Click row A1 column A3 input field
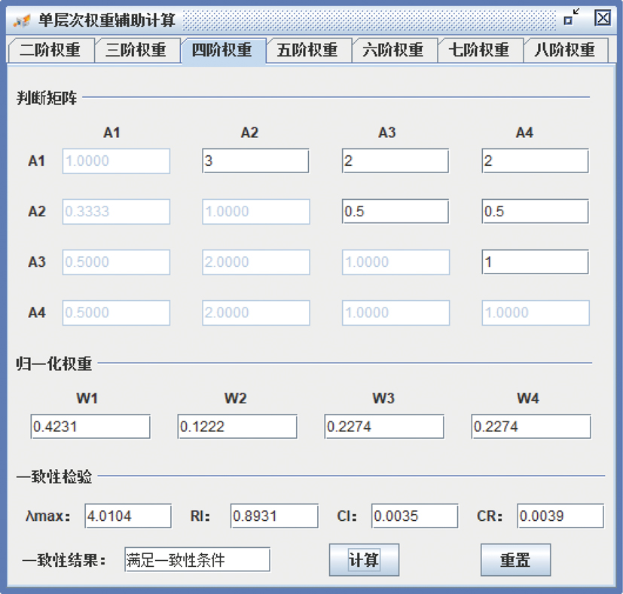623x594 pixels. click(x=395, y=161)
